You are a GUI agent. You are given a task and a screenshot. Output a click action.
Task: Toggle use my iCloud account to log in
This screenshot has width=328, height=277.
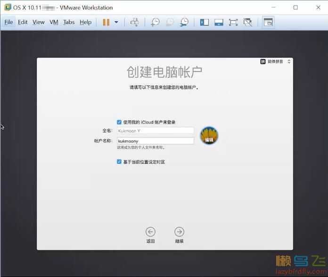click(119, 122)
